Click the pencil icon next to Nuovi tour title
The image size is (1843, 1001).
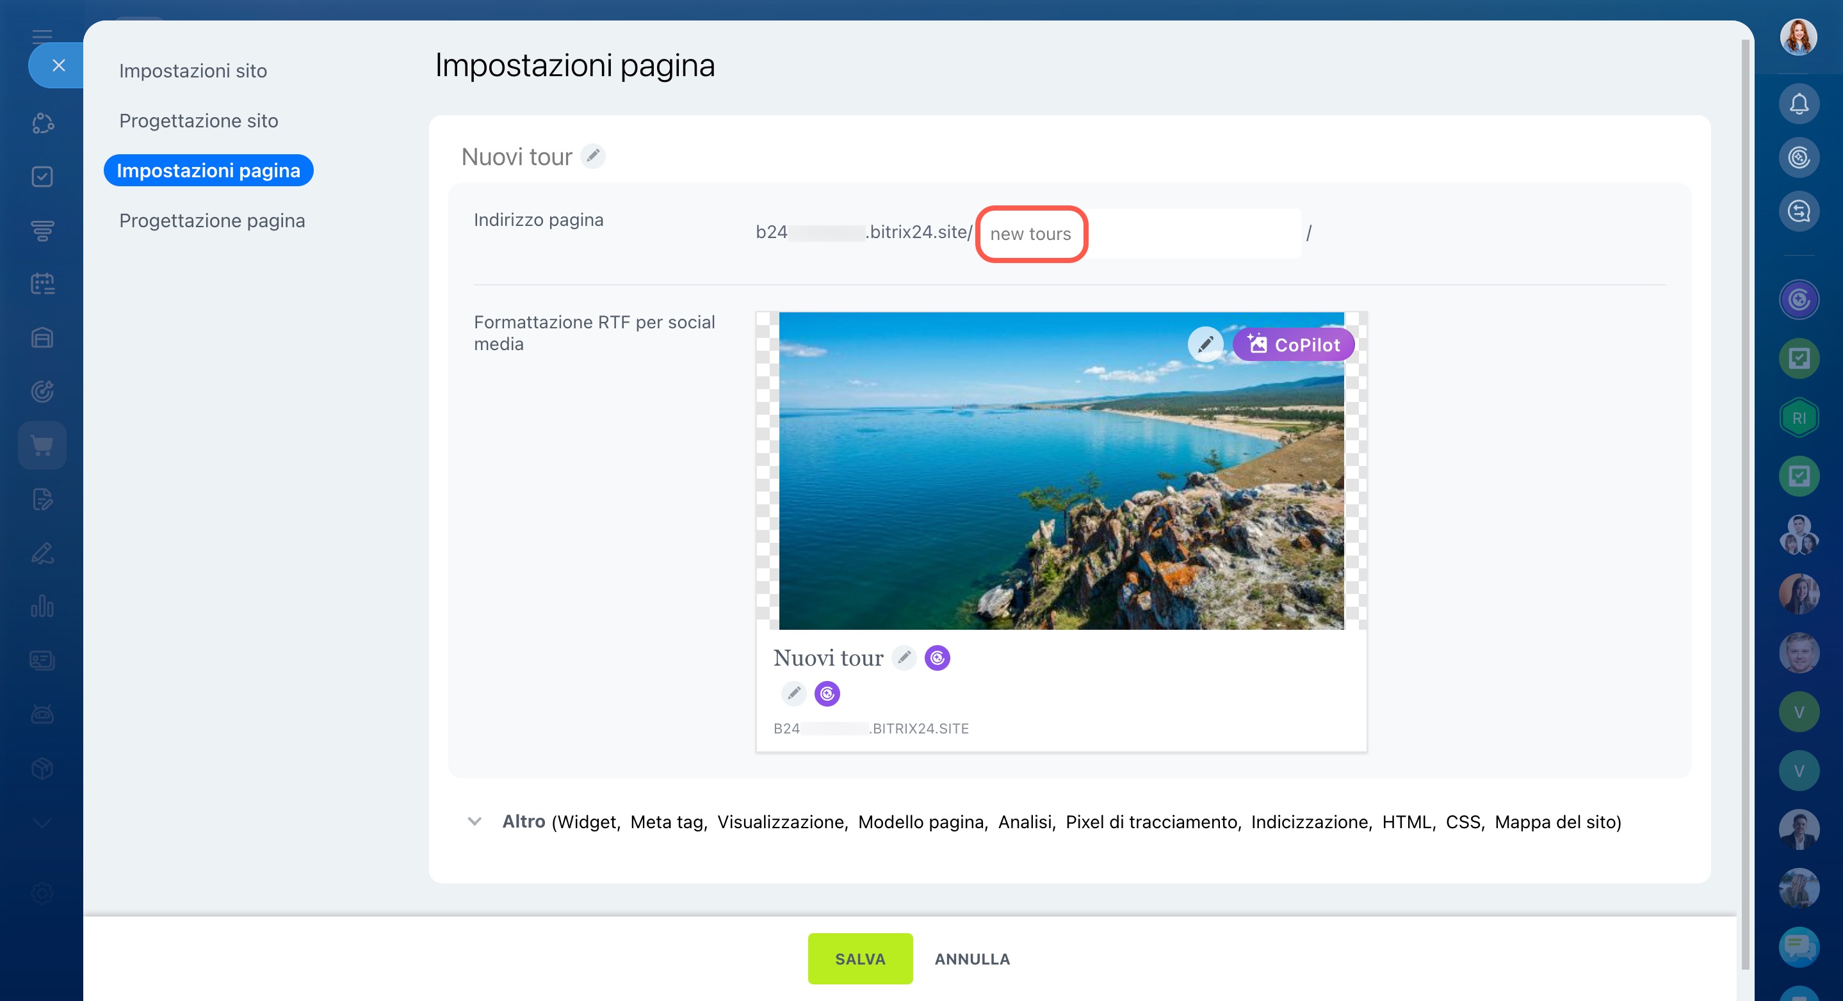(x=592, y=155)
